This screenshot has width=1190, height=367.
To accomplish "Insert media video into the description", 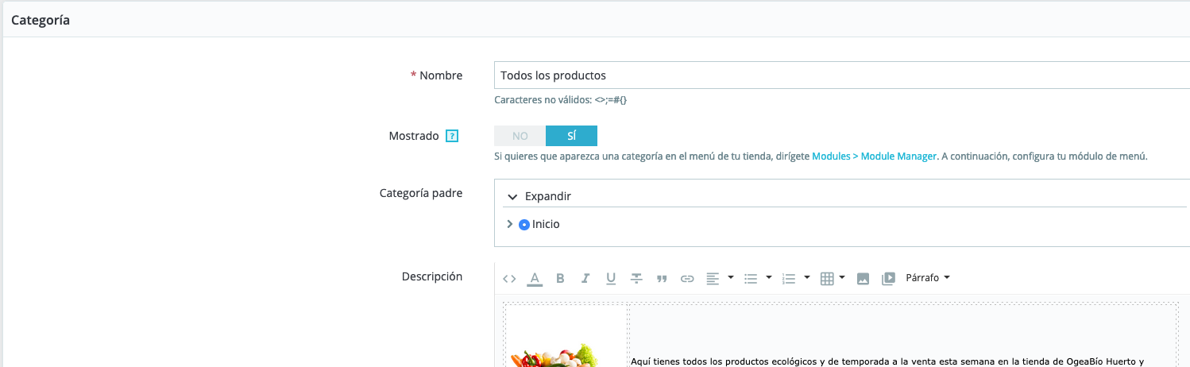I will click(888, 279).
